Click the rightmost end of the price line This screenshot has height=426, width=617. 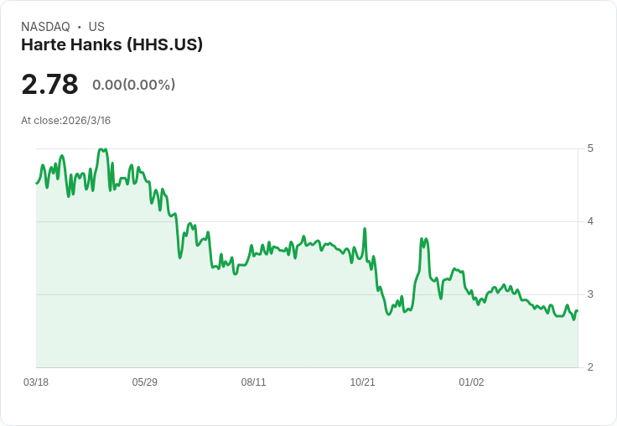(x=577, y=311)
